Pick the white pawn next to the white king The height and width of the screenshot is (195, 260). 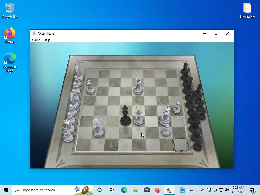pos(176,108)
